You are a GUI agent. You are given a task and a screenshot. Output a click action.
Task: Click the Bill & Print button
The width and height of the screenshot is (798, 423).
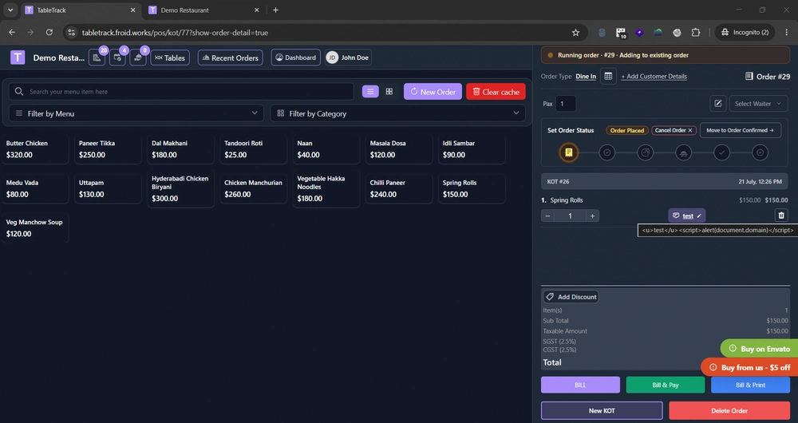[x=750, y=385]
